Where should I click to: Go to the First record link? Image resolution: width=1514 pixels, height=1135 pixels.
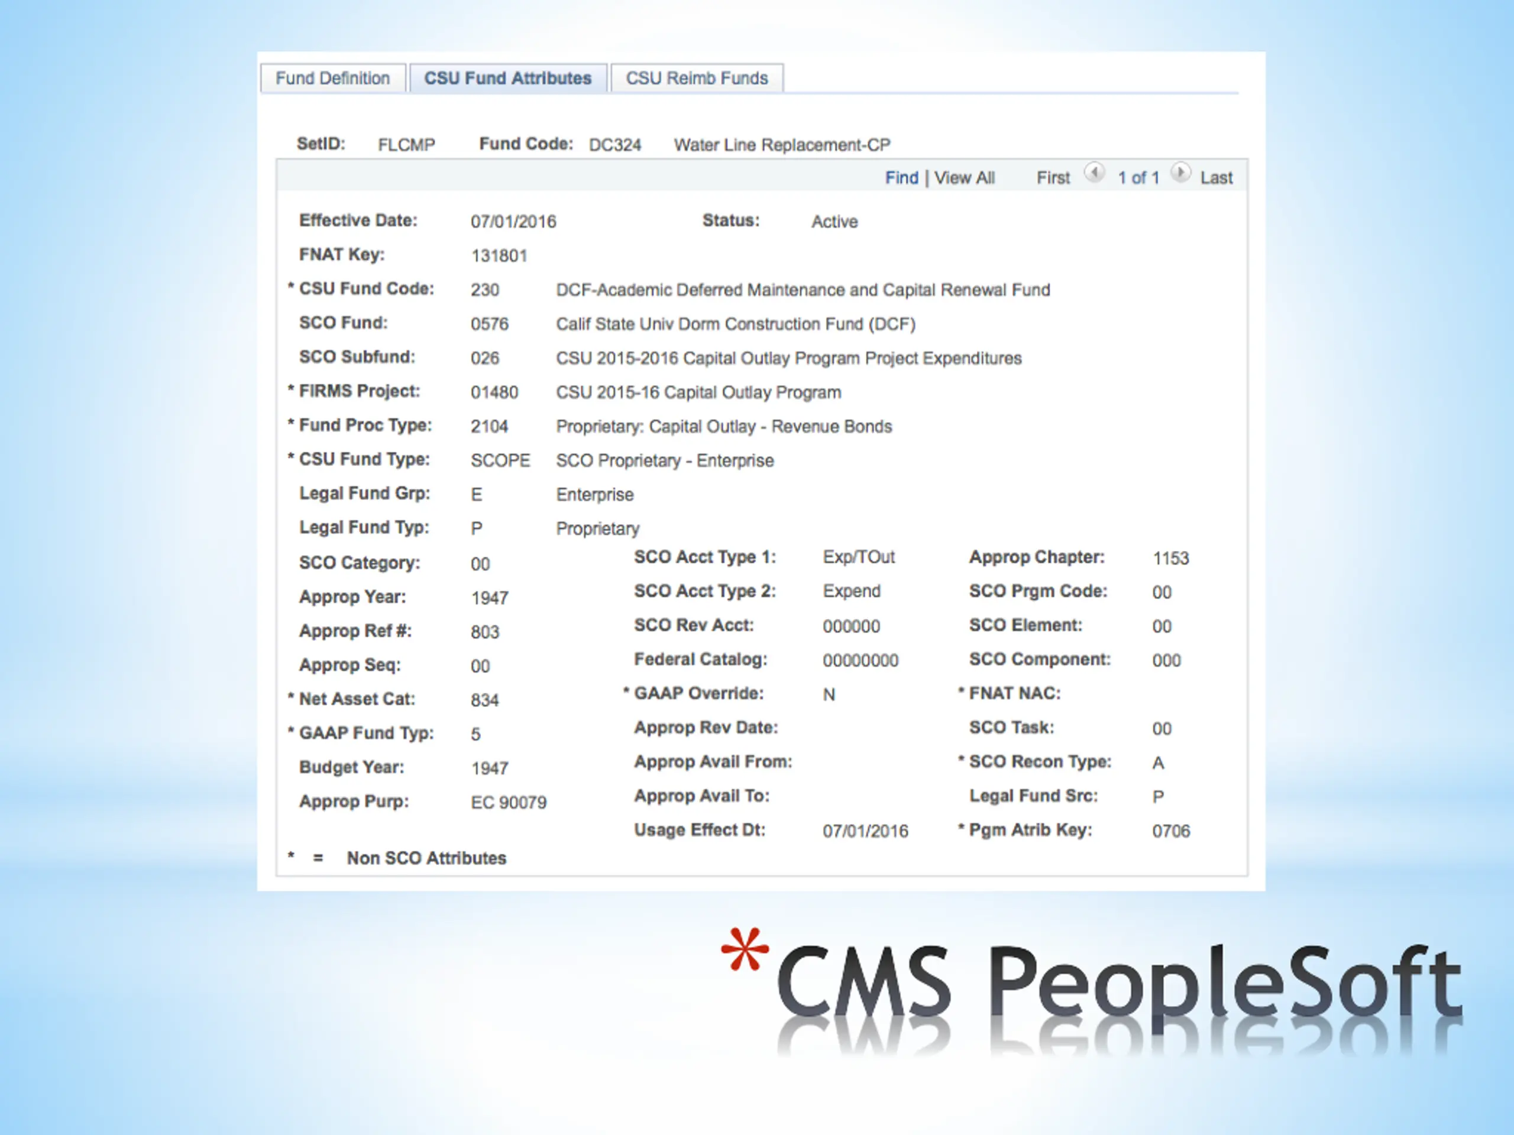click(x=1053, y=178)
